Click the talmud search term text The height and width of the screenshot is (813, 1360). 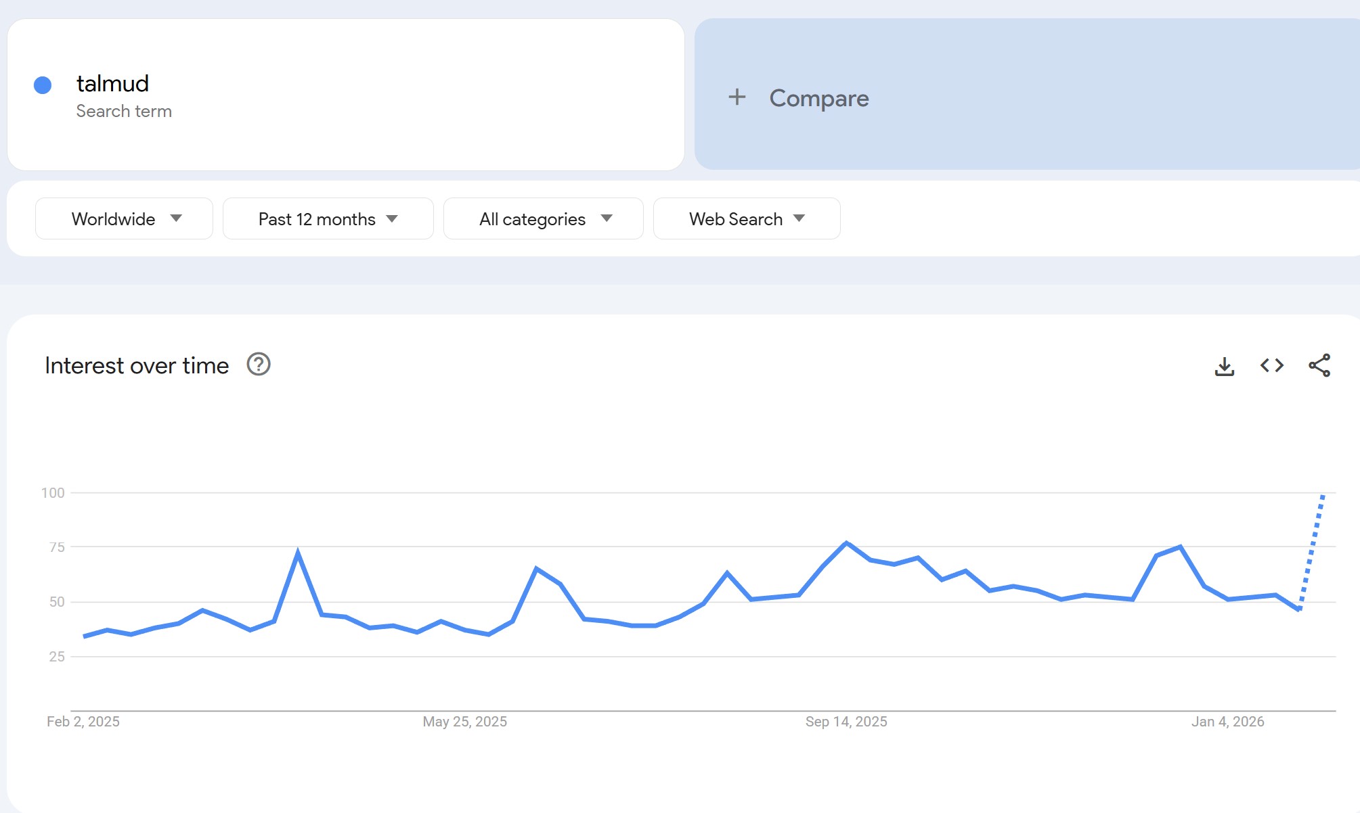pos(112,84)
